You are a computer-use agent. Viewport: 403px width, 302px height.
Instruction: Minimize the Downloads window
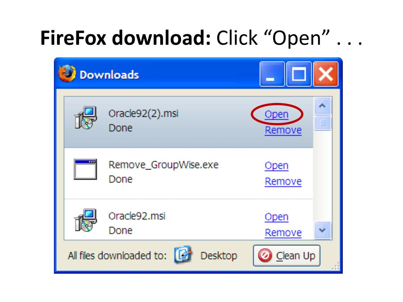pyautogui.click(x=272, y=74)
